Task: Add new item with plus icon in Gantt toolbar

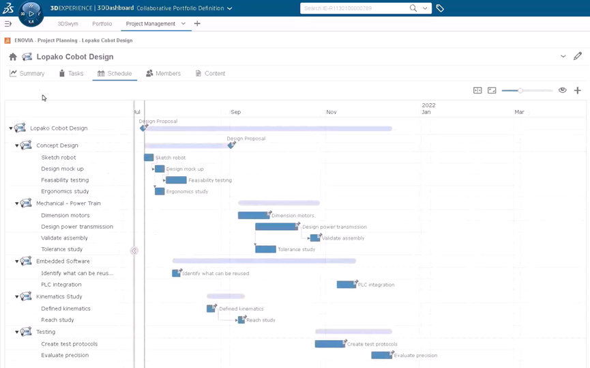Action: (x=577, y=90)
